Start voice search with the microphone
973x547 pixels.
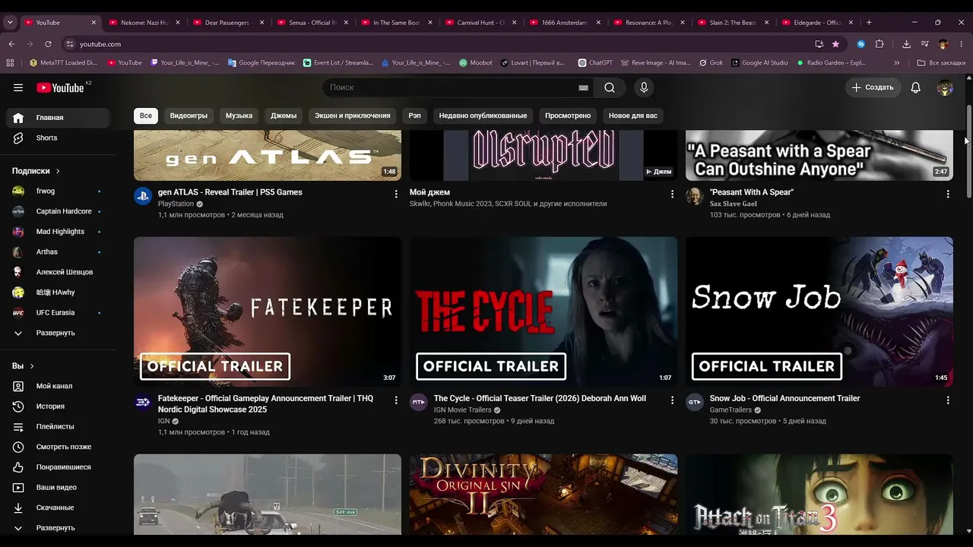(x=644, y=87)
